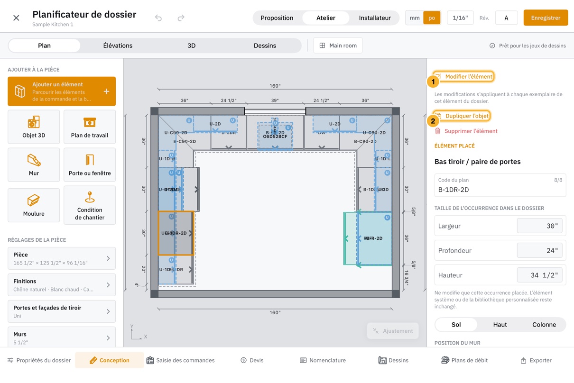Viewport: 574px width, 383px height.
Task: Click Modifier l'élément
Action: (463, 76)
